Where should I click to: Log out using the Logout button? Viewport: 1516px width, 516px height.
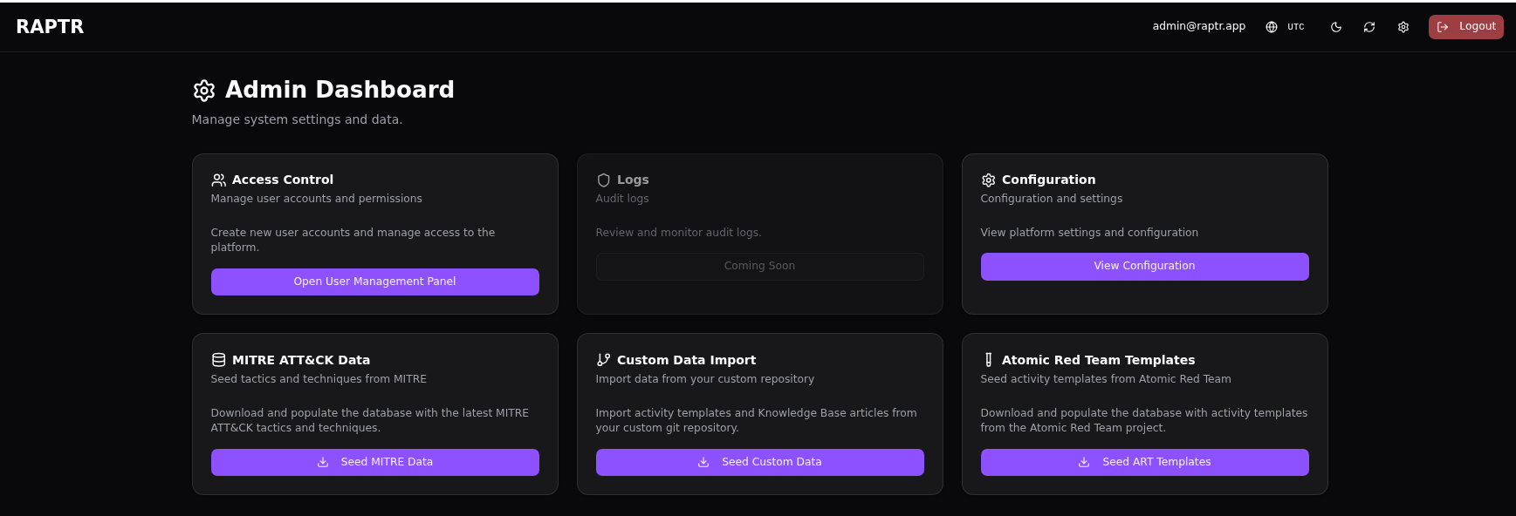pos(1465,27)
